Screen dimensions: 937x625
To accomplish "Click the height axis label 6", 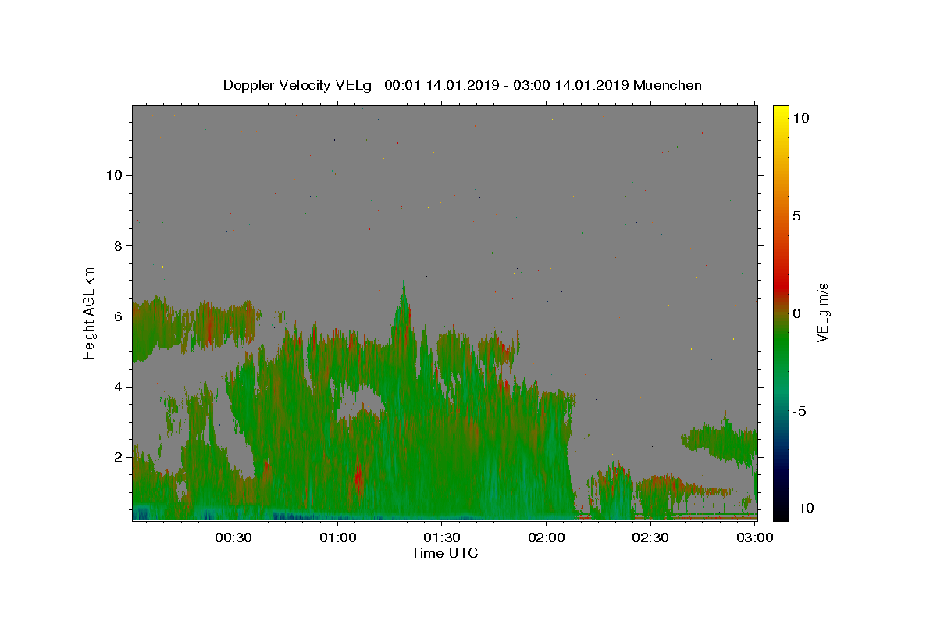I will (117, 316).
